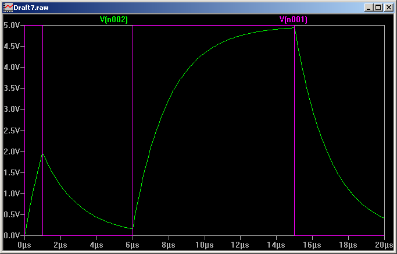The width and height of the screenshot is (397, 254).
Task: Click the Draft7.raw title bar text
Action: 31,8
